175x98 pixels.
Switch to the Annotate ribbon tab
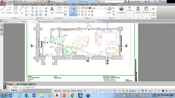(24, 5)
